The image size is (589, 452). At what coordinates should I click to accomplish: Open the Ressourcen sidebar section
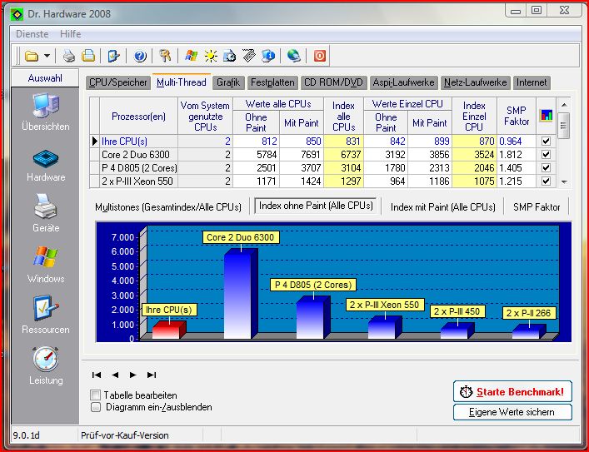click(46, 315)
